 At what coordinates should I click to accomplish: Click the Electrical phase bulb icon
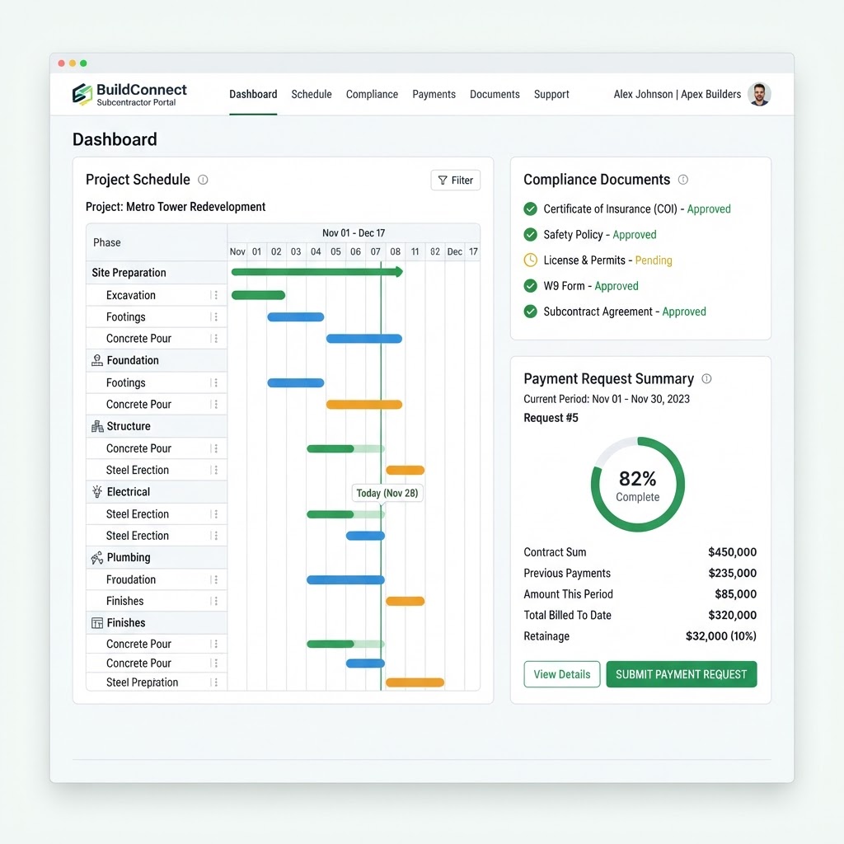(x=97, y=492)
